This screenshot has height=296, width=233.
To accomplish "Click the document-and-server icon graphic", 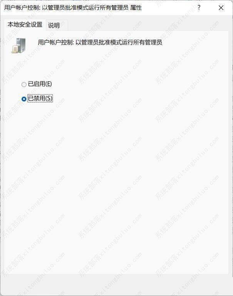I will pyautogui.click(x=18, y=46).
